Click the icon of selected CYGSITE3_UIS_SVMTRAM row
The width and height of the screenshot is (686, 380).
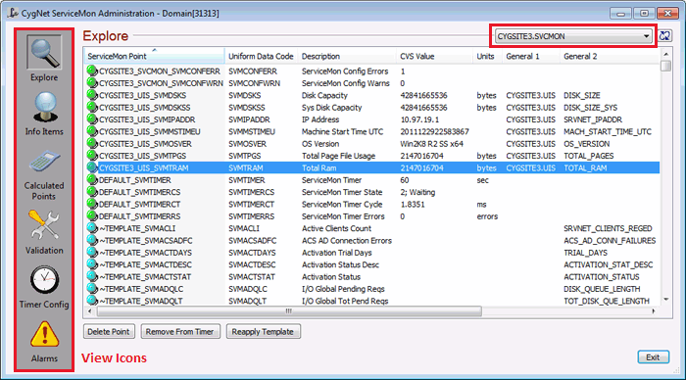click(x=92, y=167)
